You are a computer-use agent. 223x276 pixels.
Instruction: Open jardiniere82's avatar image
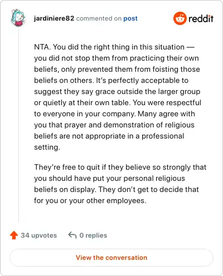[18, 18]
